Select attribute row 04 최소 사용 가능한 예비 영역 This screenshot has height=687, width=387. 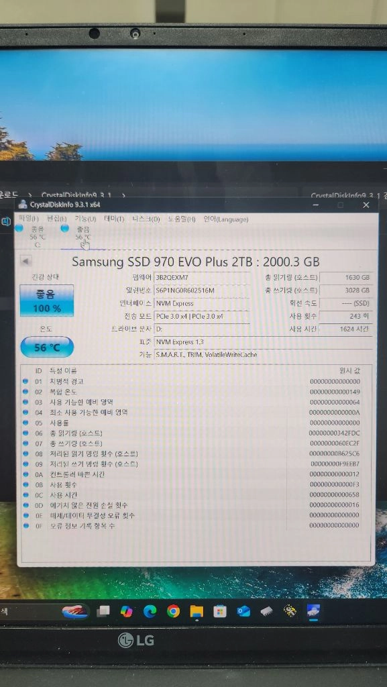click(191, 413)
